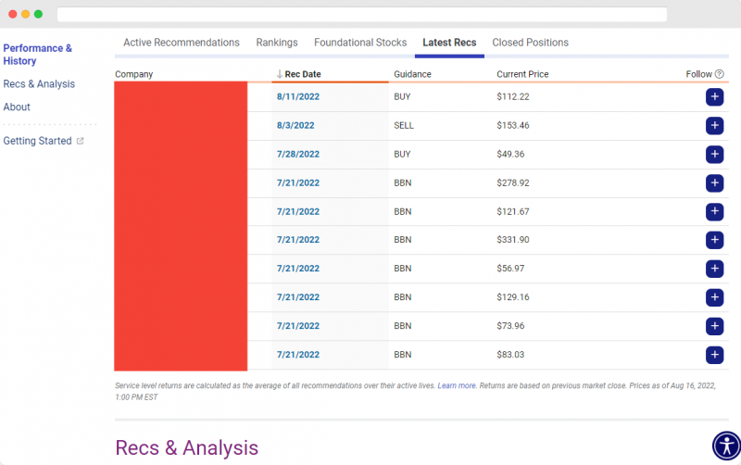Open the 8/3/2022 recommendation date

(295, 126)
